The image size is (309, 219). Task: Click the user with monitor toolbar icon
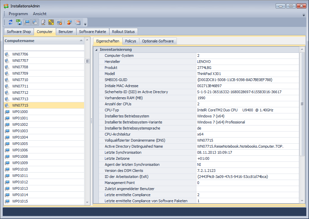69,23
